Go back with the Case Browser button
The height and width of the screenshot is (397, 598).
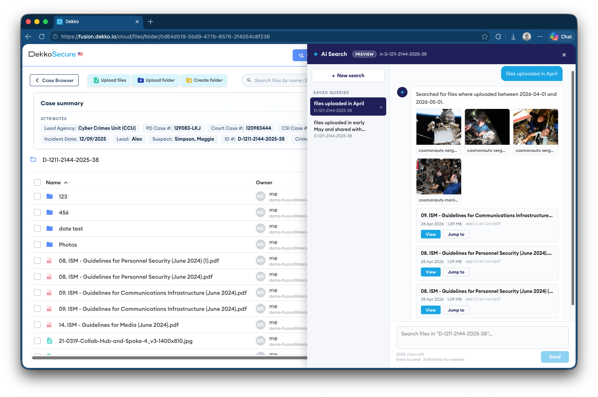pos(54,80)
